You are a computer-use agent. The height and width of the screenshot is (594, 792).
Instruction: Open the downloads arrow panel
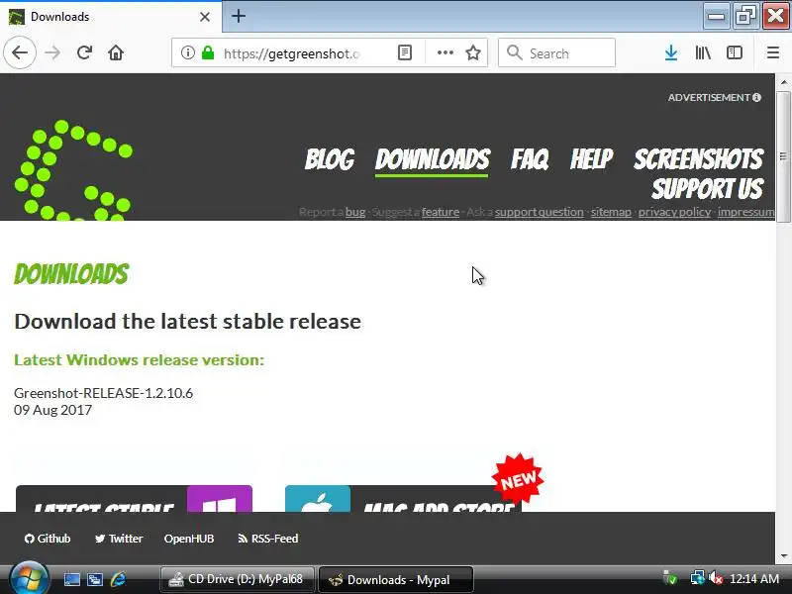[671, 52]
